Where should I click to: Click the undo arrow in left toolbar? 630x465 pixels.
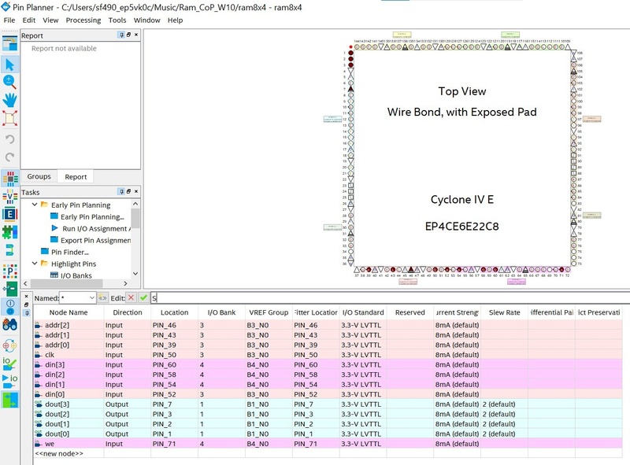10,139
